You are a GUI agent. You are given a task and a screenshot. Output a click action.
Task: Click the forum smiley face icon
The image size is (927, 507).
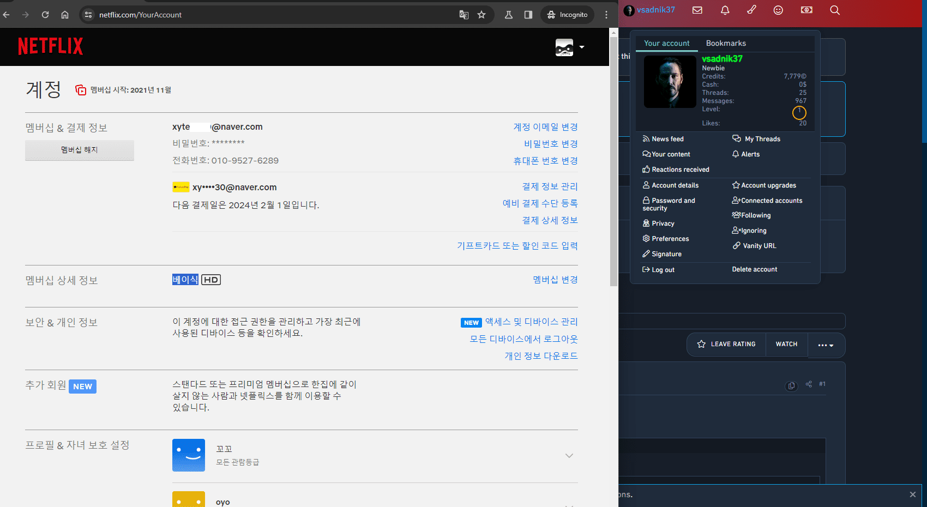coord(778,10)
